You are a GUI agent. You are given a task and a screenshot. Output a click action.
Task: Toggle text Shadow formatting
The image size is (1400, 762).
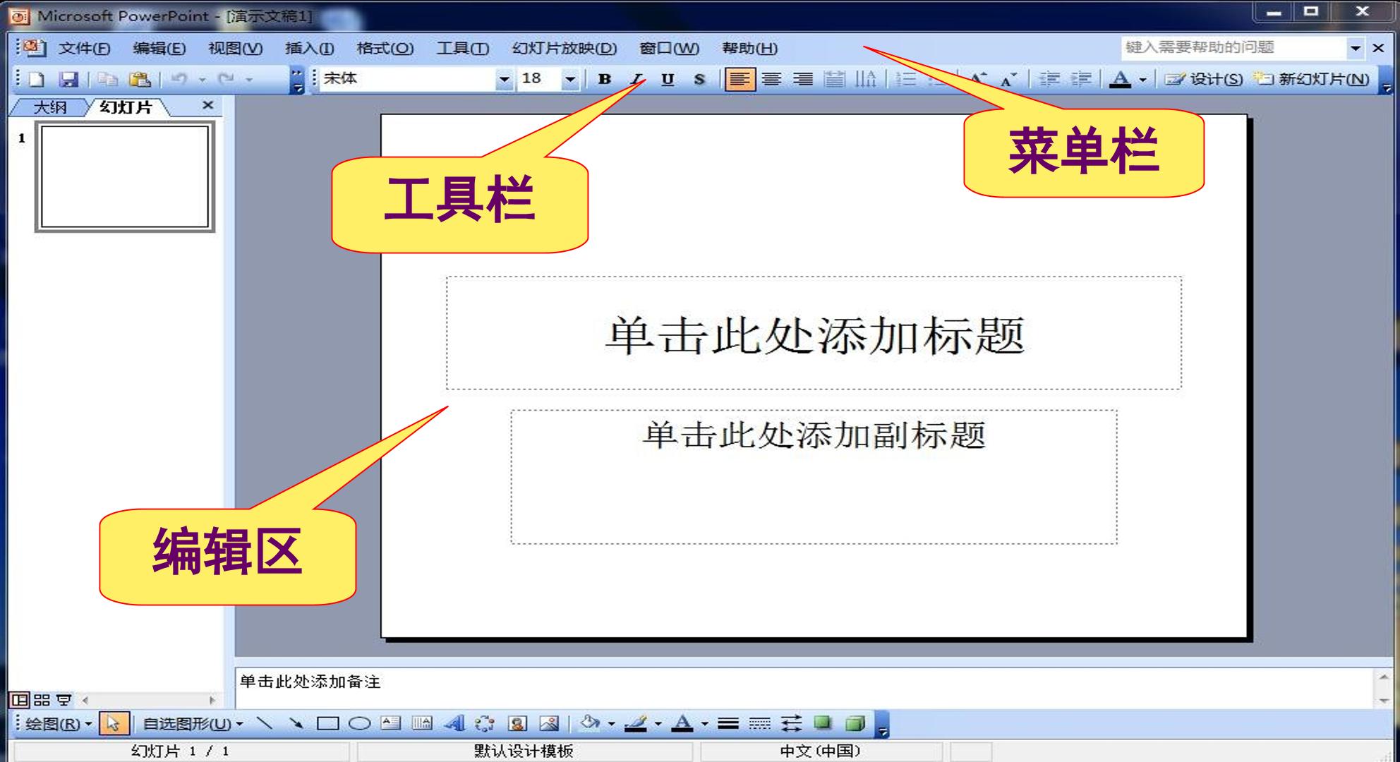coord(699,79)
